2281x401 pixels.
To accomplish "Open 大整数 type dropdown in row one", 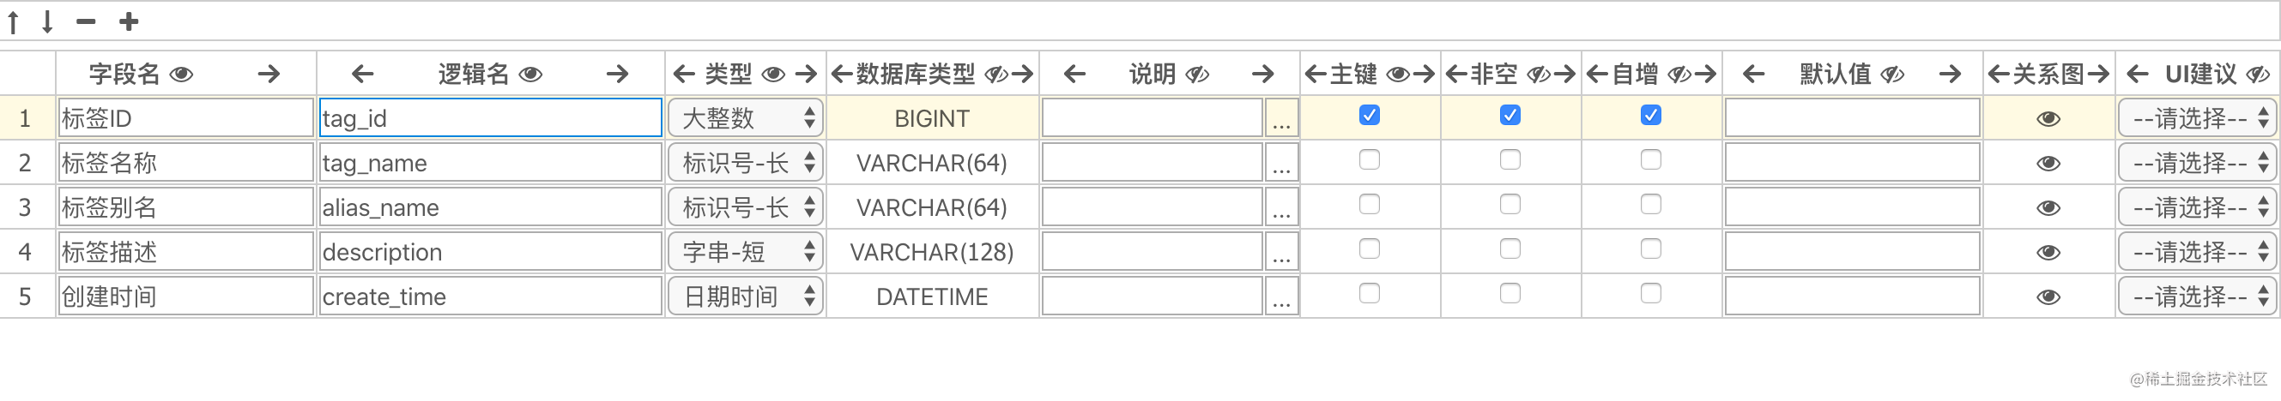I will tap(746, 118).
